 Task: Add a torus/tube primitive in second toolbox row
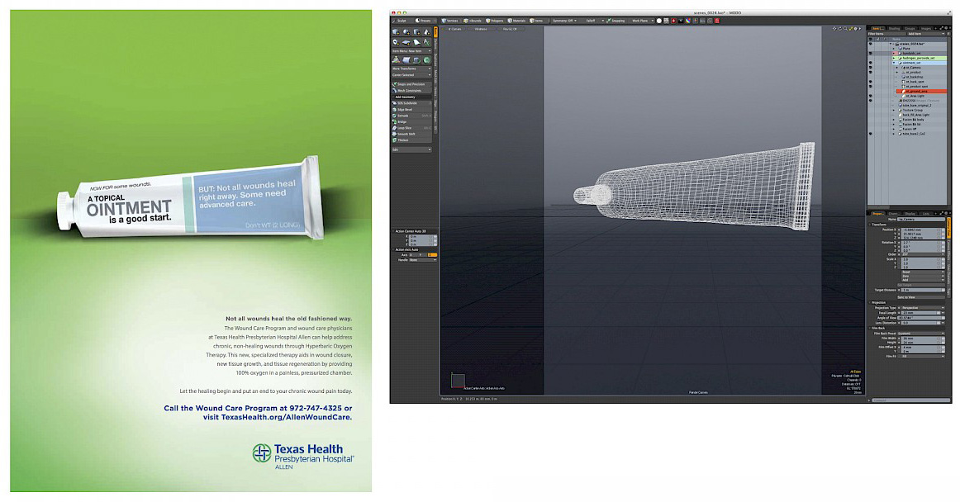coord(396,42)
